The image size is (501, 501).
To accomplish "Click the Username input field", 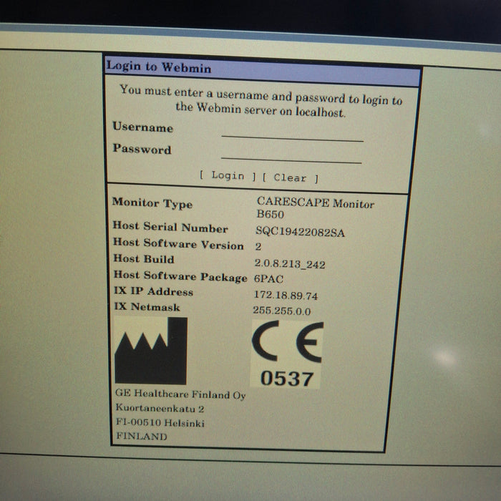I will pos(292,133).
